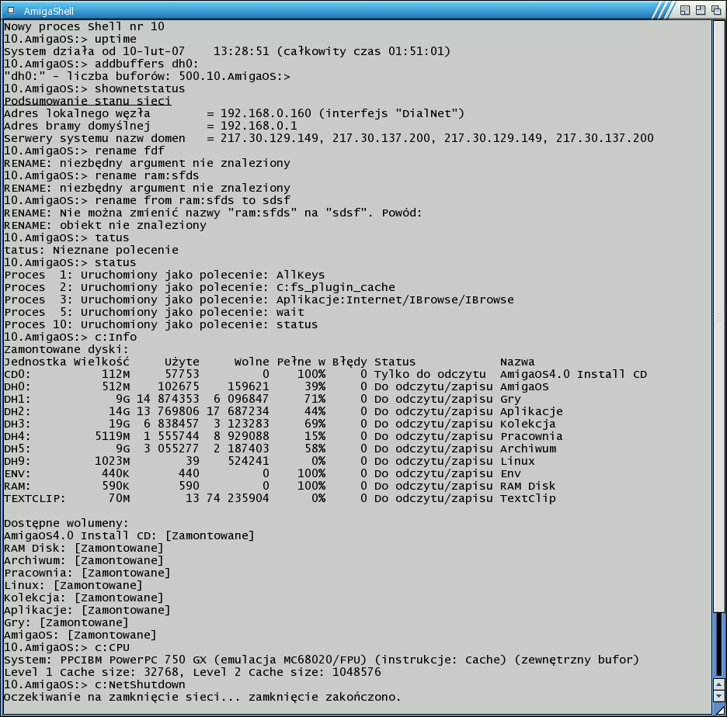This screenshot has height=717, width=727.
Task: Click the AmigaShell title bar text
Action: click(47, 10)
